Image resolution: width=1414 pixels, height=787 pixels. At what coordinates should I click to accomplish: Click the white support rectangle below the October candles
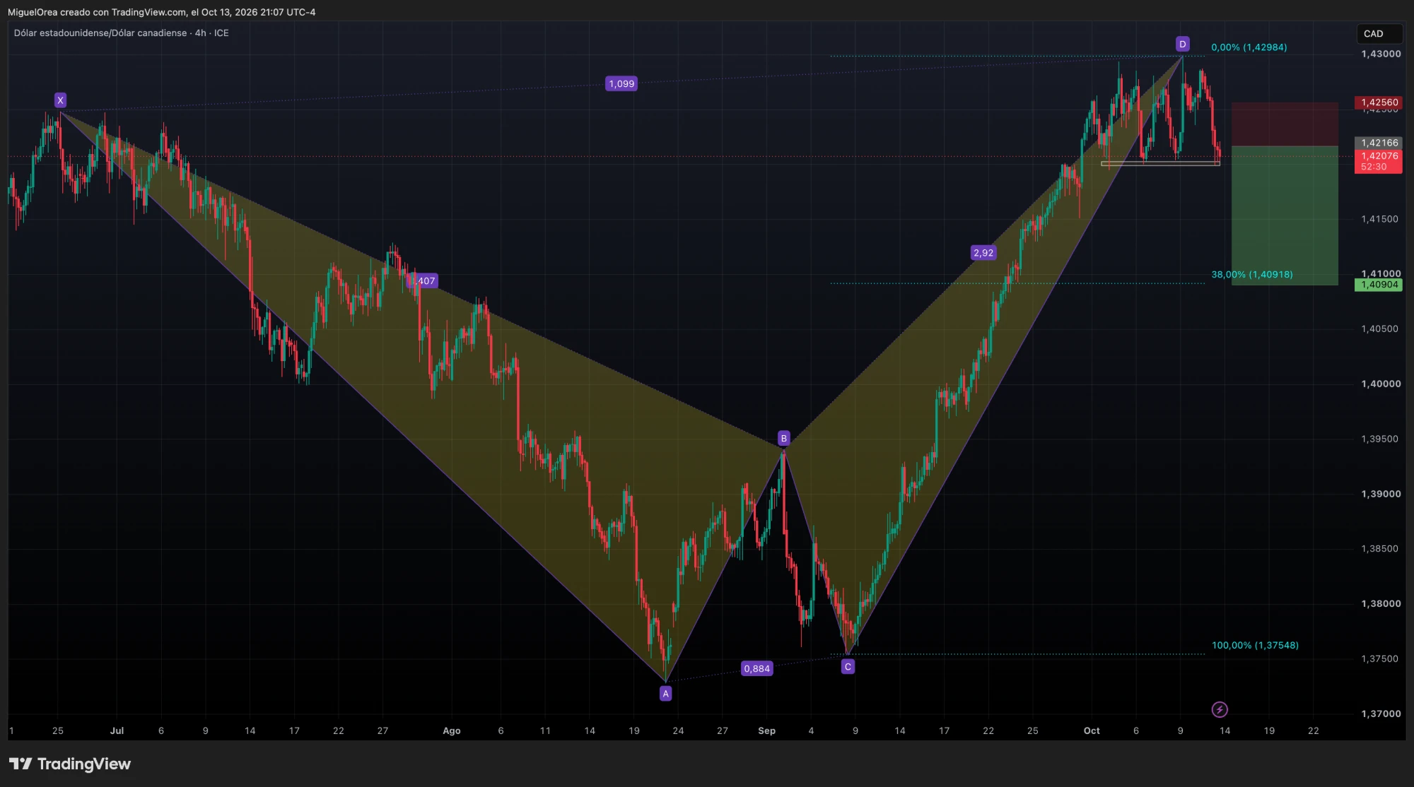pyautogui.click(x=1160, y=164)
